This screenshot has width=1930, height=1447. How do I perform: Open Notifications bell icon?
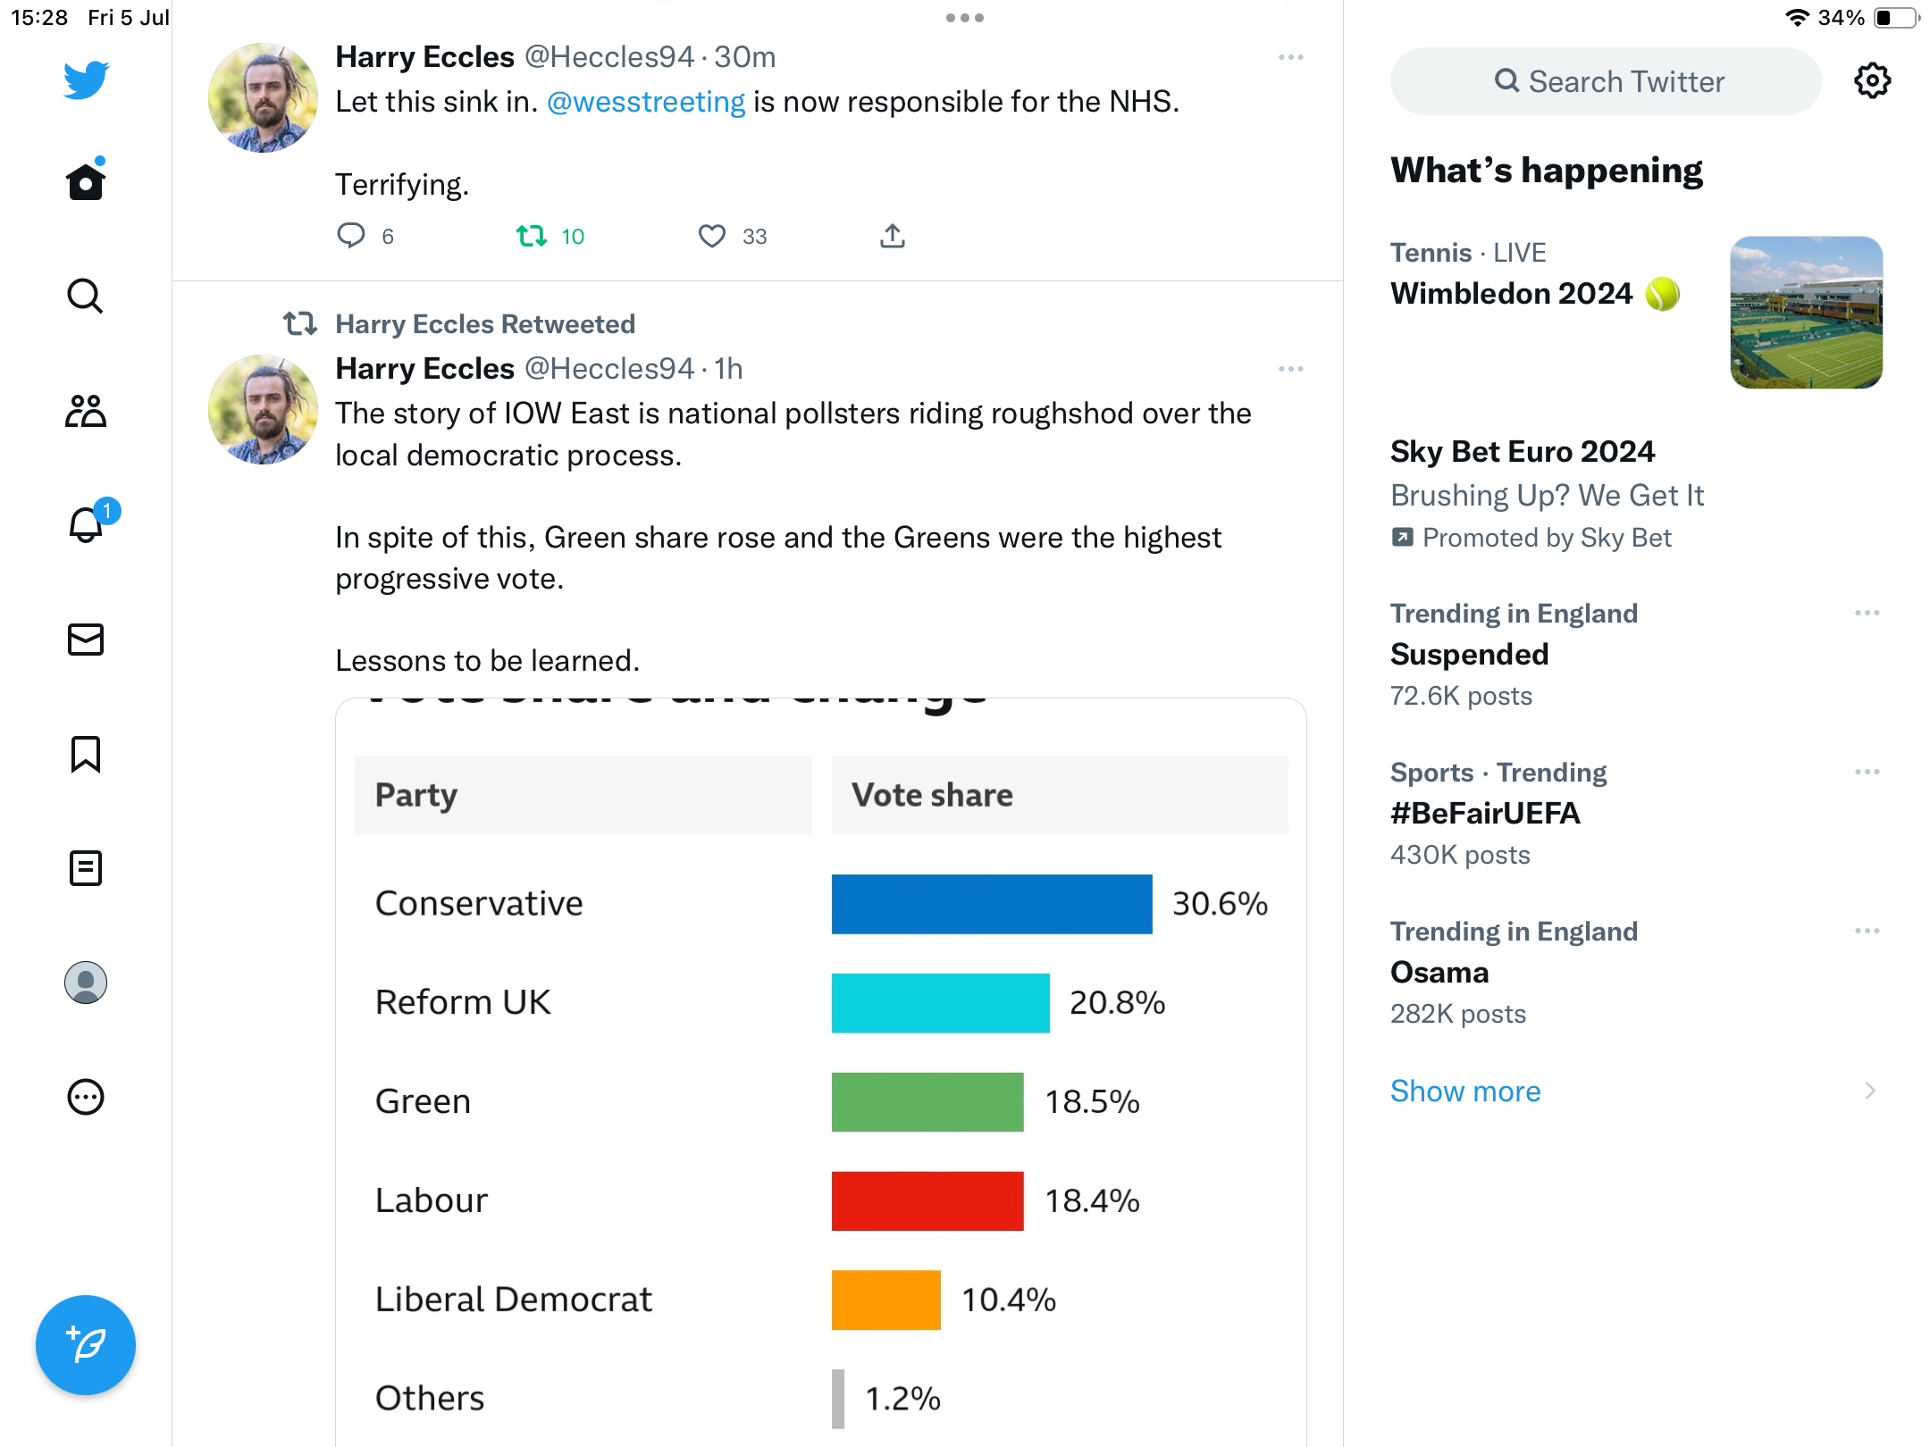coord(86,525)
